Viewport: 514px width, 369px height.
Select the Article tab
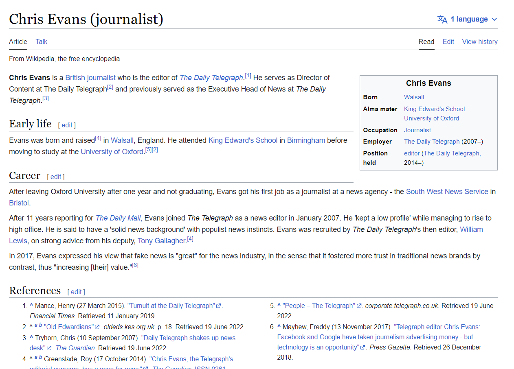click(18, 41)
